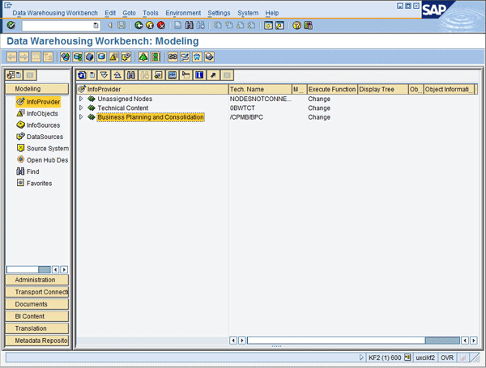Click the green Back arrow icon

[x=139, y=26]
